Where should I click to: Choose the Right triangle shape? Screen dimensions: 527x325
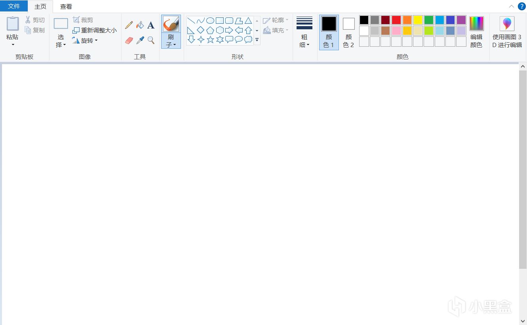point(191,30)
